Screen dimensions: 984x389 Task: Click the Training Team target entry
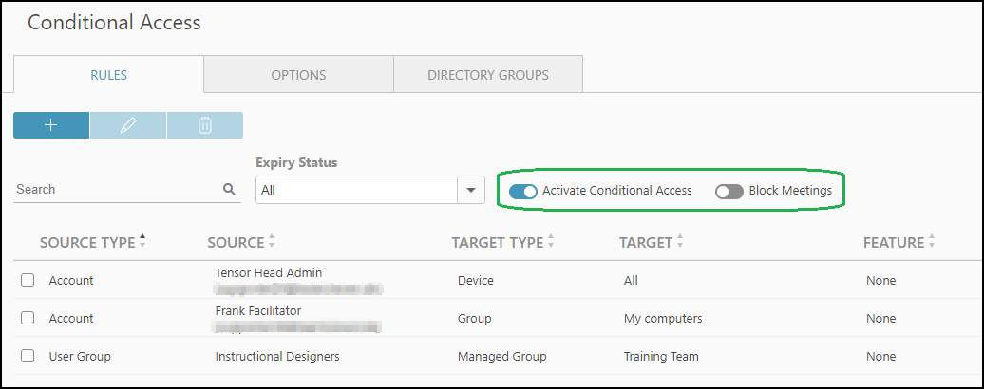coord(661,357)
